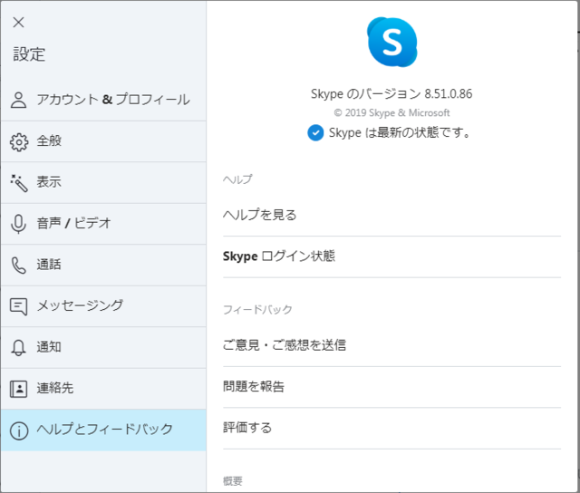The width and height of the screenshot is (580, 493).
Task: Click the account profile person icon
Action: pos(18,100)
